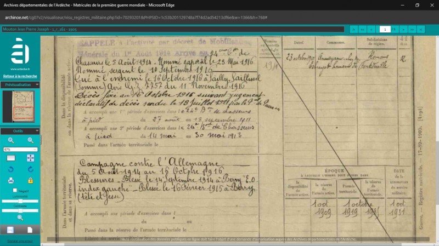Image resolution: width=439 pixels, height=246 pixels.
Task: Collapse the Prévisualisation panel arrow
Action: 37,84
